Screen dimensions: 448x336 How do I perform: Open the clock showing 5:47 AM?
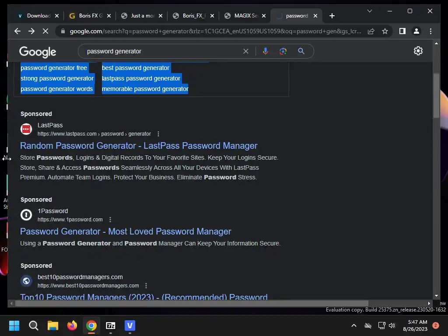tap(415, 325)
